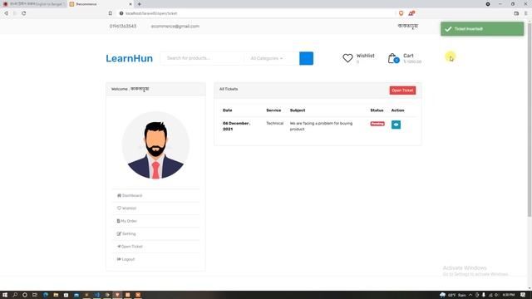Open the browser main menu icon
Image resolution: width=532 pixels, height=299 pixels.
[525, 13]
